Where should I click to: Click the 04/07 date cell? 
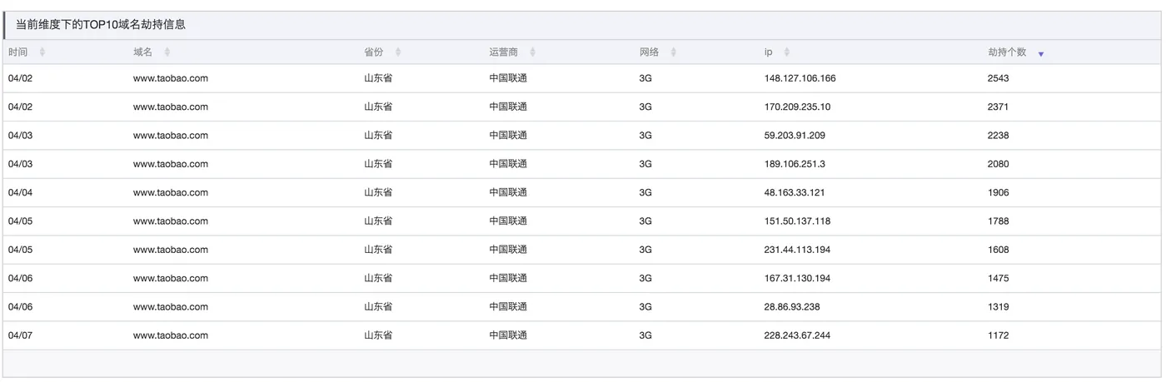point(20,335)
